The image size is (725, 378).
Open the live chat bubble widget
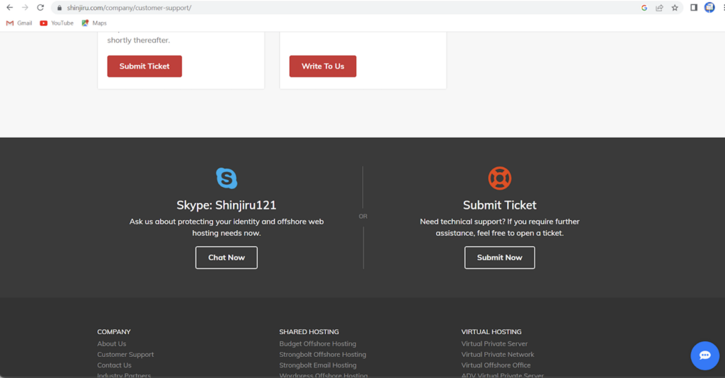(x=704, y=355)
